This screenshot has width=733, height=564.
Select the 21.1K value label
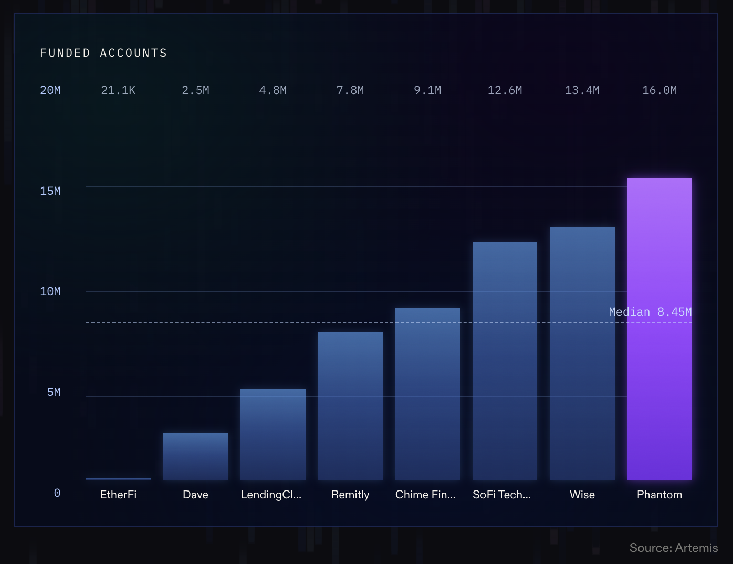pyautogui.click(x=118, y=90)
